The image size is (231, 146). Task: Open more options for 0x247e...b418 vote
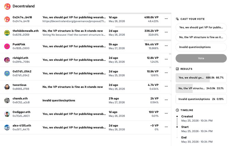coord(166,19)
